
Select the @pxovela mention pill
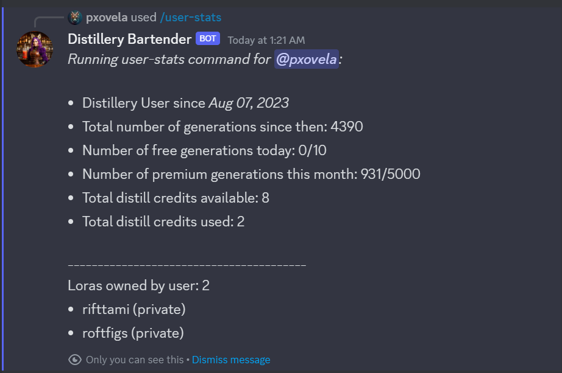[307, 59]
